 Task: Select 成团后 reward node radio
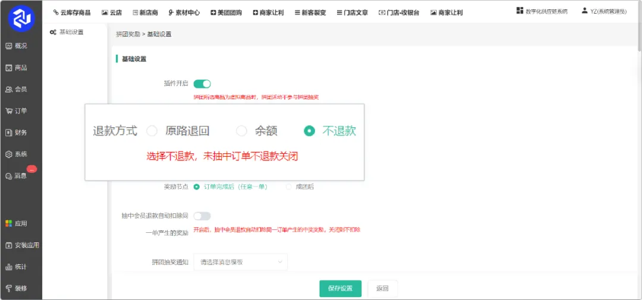coord(289,187)
